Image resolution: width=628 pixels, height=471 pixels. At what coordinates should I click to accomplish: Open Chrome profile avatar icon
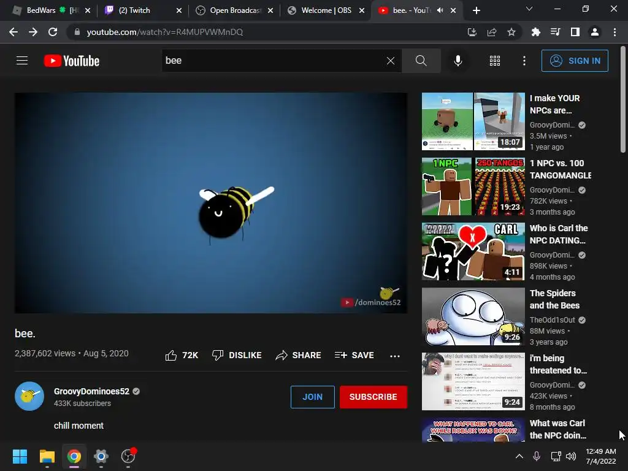[x=595, y=32]
